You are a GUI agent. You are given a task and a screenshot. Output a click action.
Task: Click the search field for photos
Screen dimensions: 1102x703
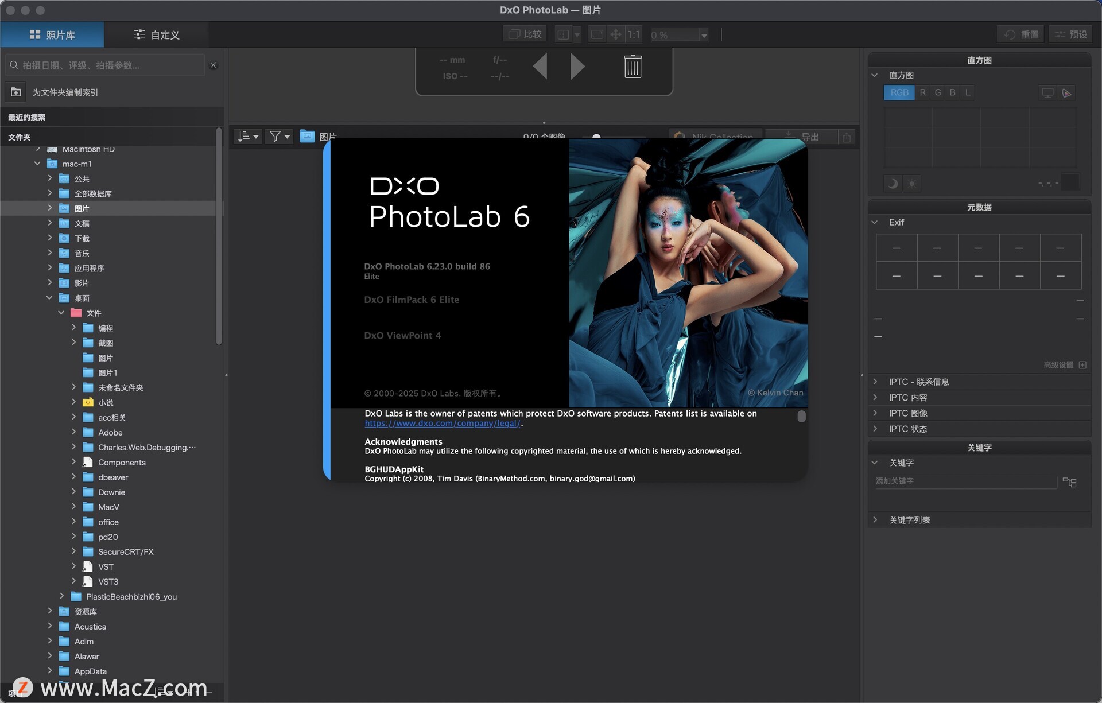click(106, 65)
